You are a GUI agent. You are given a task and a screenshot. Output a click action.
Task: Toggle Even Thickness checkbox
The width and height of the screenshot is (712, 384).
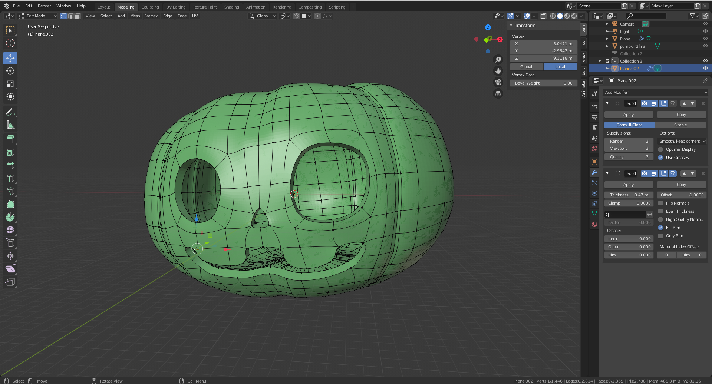point(660,211)
